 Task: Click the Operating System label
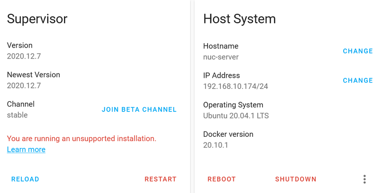coord(233,105)
